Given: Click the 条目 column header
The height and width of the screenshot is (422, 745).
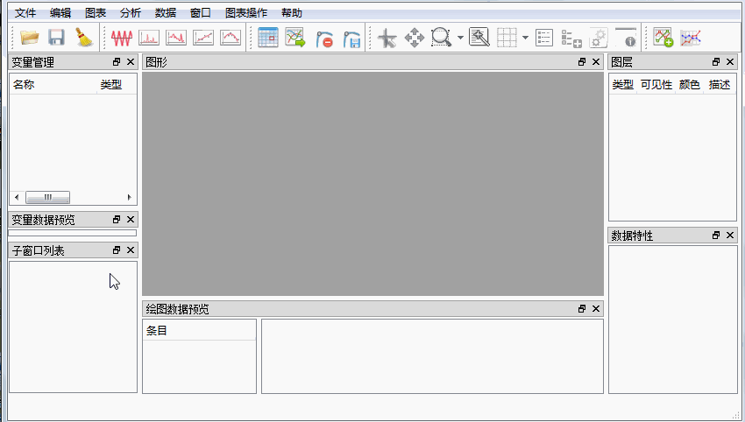Looking at the screenshot, I should [x=199, y=330].
